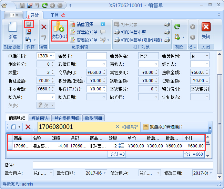Click the 新建 new document icon
The height and width of the screenshot is (189, 224).
12,27
